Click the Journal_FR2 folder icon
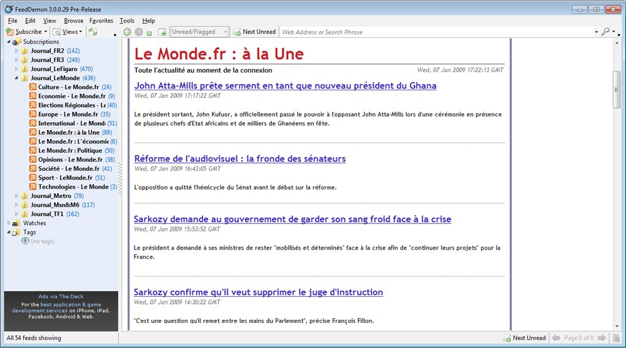 [x=24, y=51]
